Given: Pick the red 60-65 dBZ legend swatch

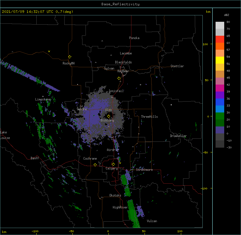Looking at the screenshot, I should 220,39.
